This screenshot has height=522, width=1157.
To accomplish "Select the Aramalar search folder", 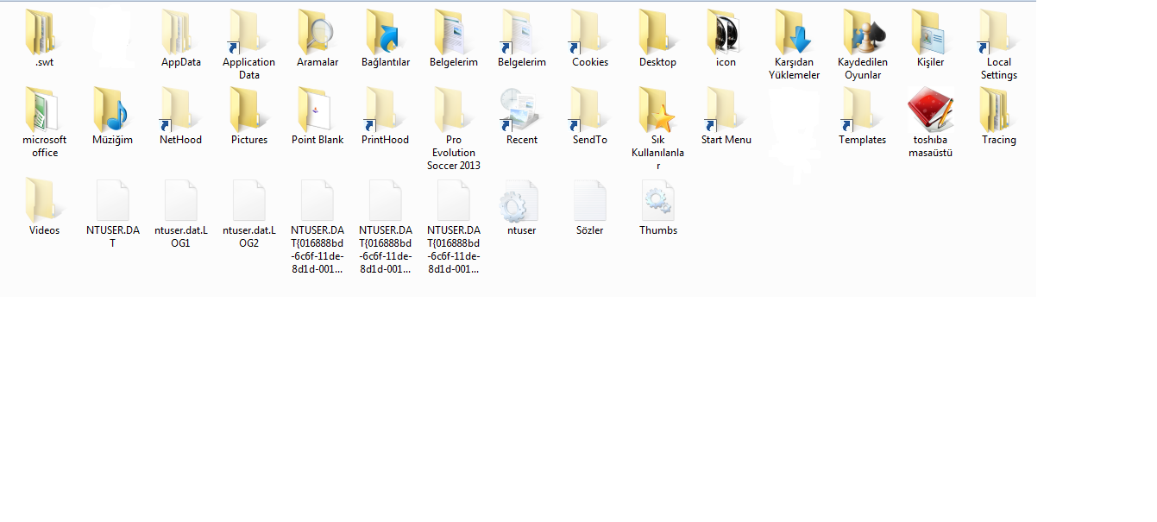I will 317,33.
